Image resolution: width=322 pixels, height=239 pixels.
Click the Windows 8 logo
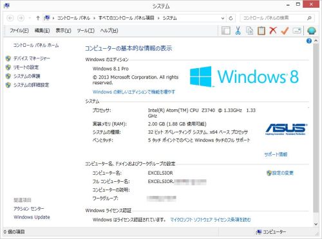click(244, 76)
